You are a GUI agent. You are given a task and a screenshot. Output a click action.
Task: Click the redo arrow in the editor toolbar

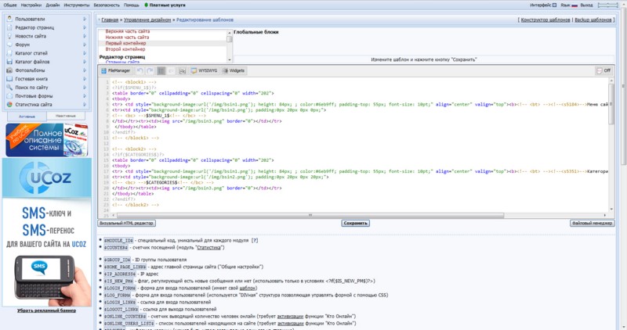tap(150, 70)
